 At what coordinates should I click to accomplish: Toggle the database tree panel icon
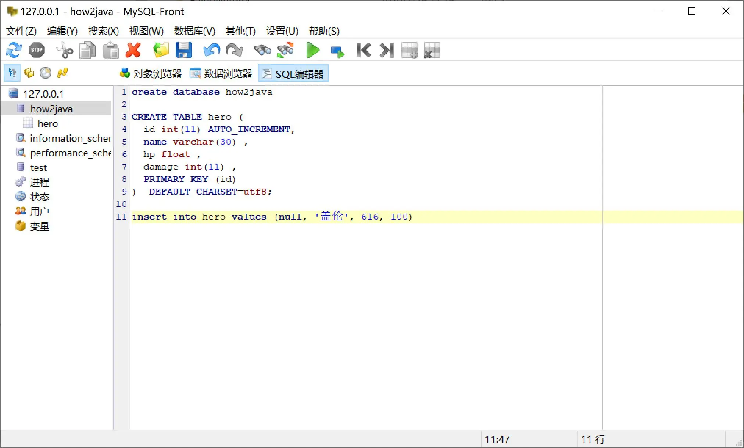(12, 73)
